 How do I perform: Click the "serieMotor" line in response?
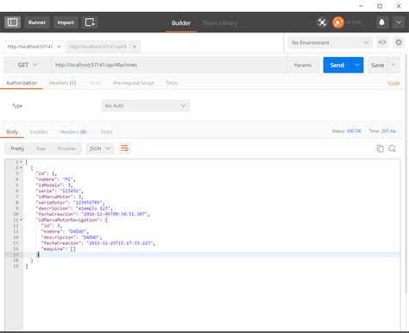pos(70,203)
